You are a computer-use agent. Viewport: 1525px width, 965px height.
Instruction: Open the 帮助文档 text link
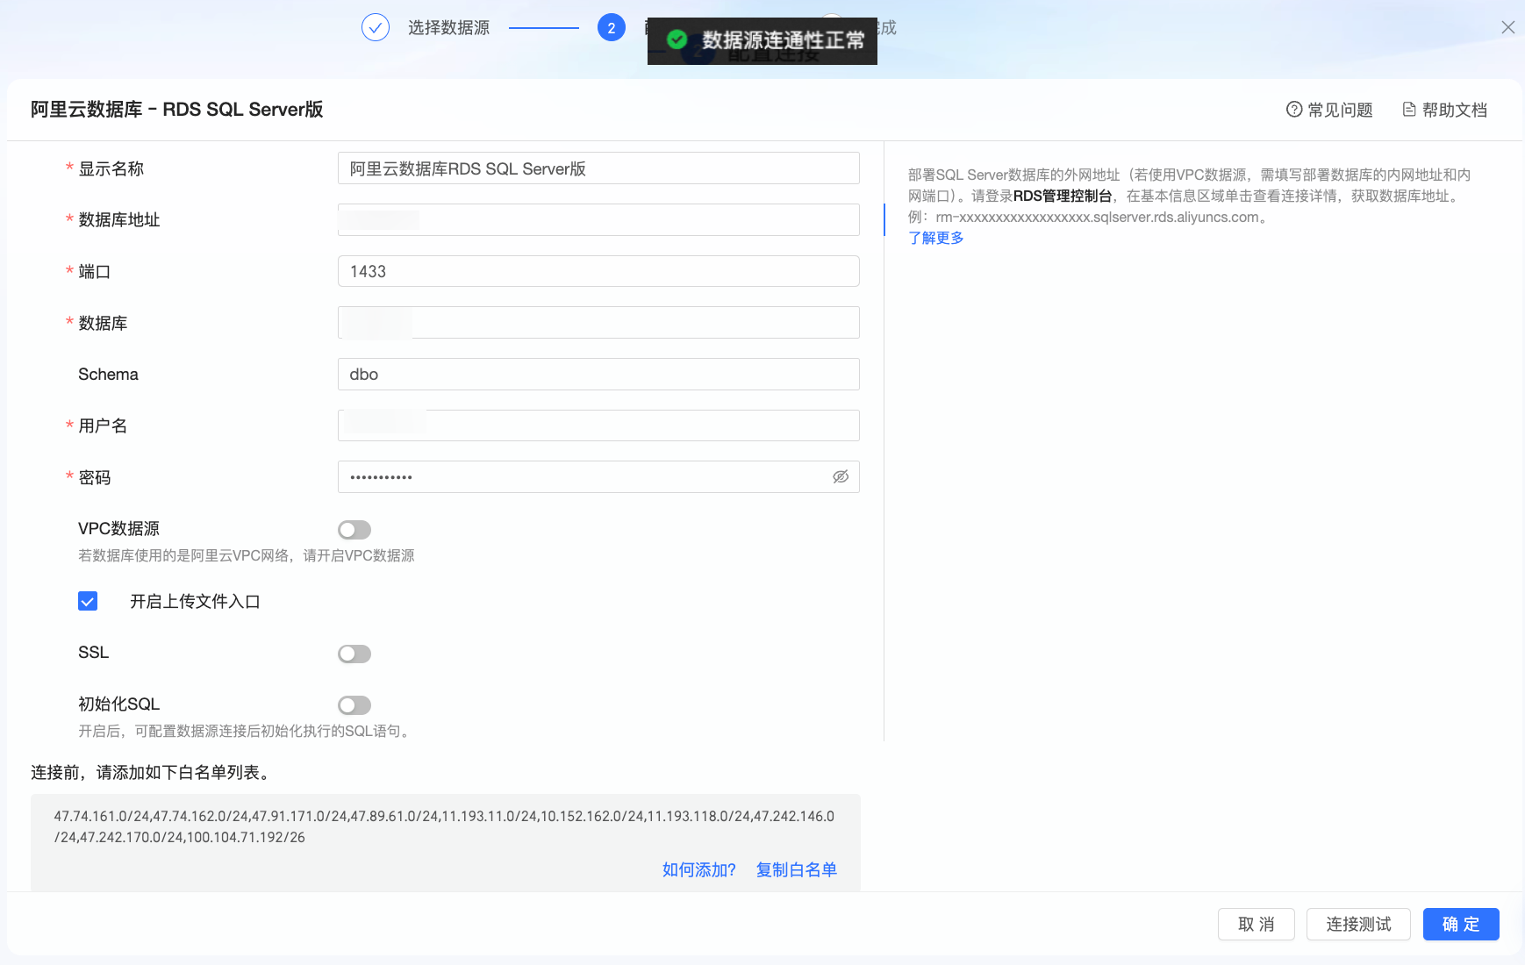(1455, 110)
